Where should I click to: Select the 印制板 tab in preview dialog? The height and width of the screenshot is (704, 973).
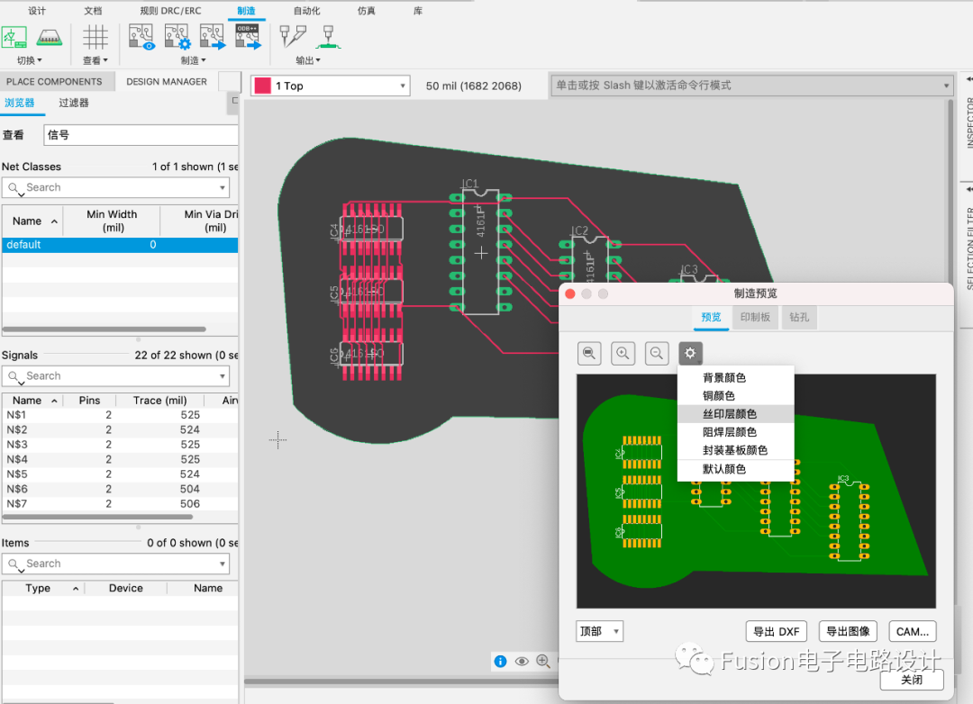pyautogui.click(x=755, y=317)
